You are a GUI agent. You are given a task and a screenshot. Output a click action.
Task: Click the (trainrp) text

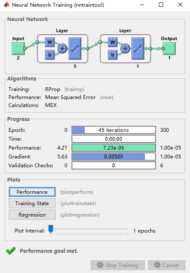tap(75, 89)
